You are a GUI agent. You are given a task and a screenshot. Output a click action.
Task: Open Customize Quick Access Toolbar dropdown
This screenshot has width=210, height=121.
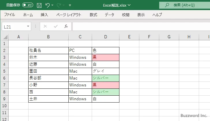tap(70, 5)
